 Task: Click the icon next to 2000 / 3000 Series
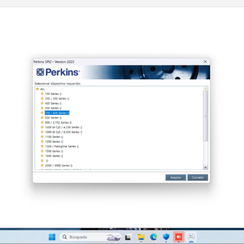(x=42, y=165)
